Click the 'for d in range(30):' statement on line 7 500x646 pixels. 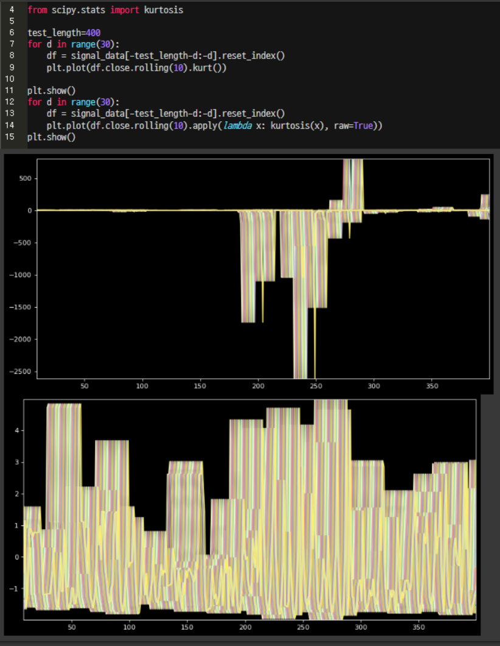pos(74,44)
